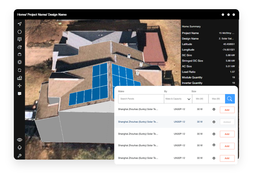This screenshot has height=178, width=253.
Task: Click the obstruction box tool
Action: click(20, 54)
